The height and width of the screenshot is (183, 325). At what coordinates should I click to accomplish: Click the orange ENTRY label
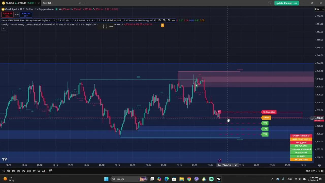[266, 118]
